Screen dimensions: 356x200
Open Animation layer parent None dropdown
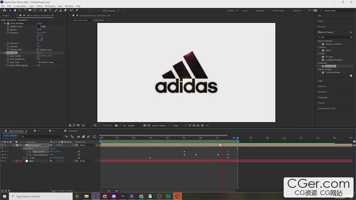click(87, 145)
